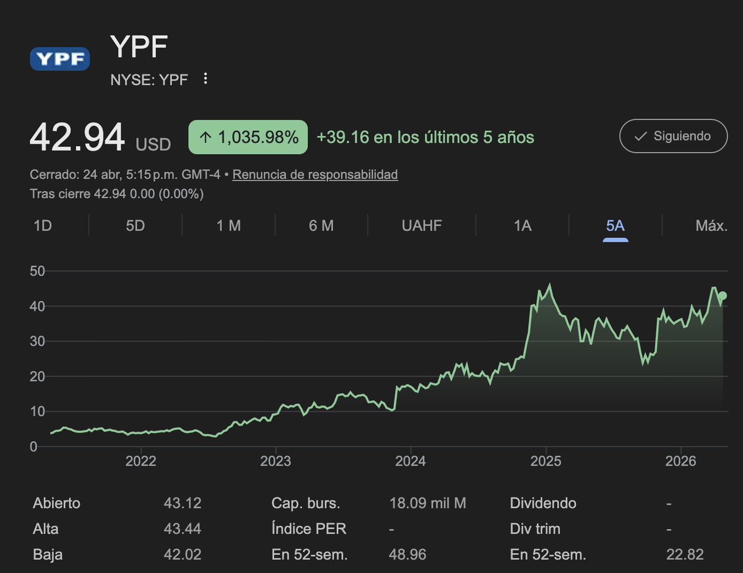
Task: Click the '+39.16 en los últimos 5 años' text
Action: coord(425,137)
